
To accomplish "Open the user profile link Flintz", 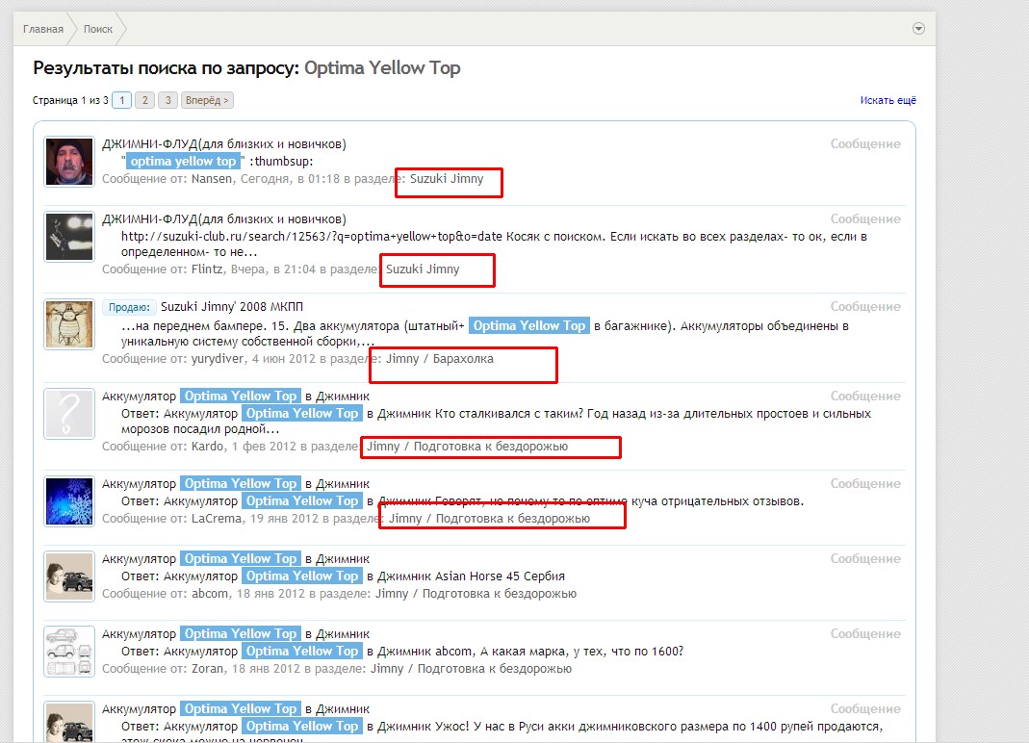I will click(207, 269).
